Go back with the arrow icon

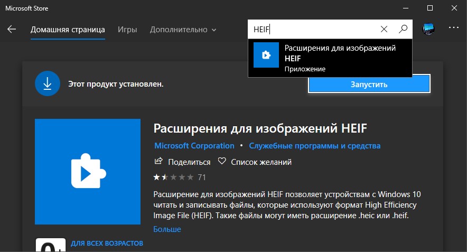(x=12, y=29)
